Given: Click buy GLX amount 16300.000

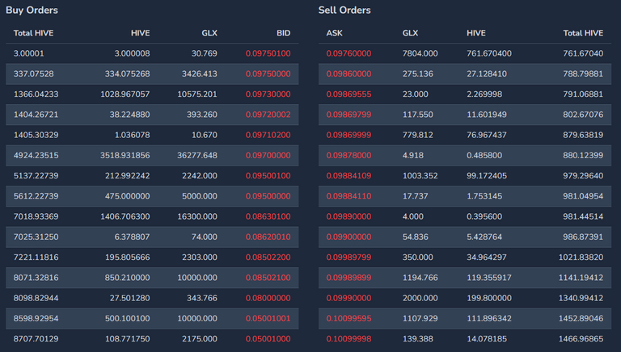Looking at the screenshot, I should click(x=197, y=216).
